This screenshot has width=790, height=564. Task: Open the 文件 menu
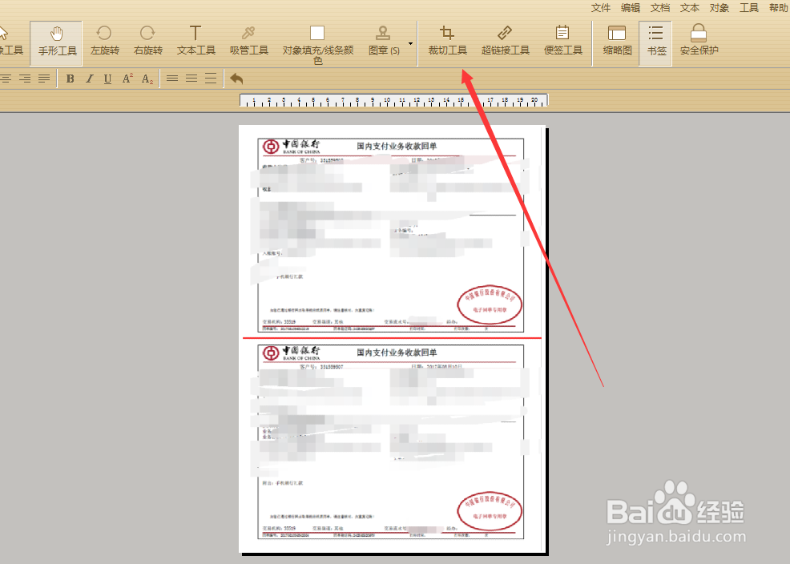601,7
